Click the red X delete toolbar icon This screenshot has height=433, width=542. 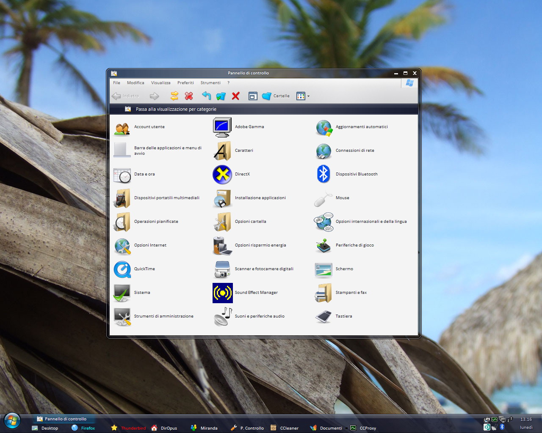tap(236, 96)
